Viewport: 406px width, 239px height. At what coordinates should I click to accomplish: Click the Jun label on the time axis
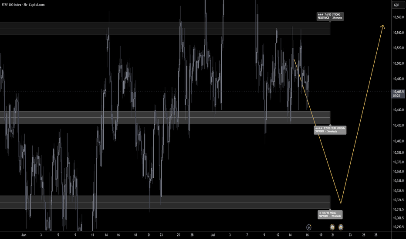pyautogui.click(x=24, y=235)
